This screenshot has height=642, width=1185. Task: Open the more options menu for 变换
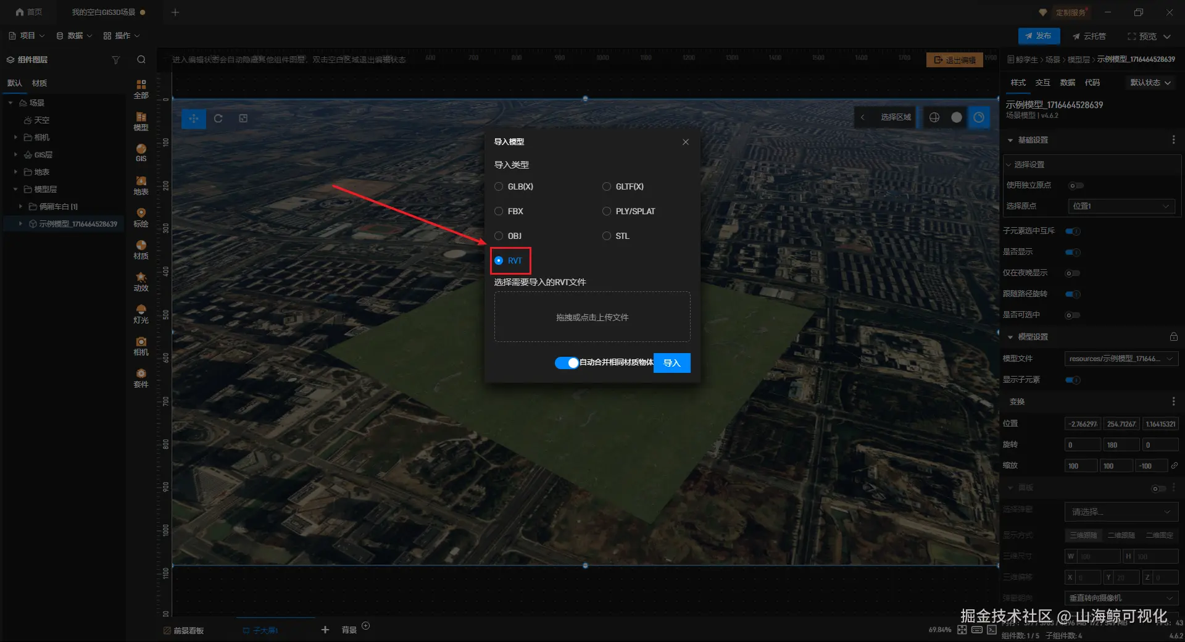1173,402
